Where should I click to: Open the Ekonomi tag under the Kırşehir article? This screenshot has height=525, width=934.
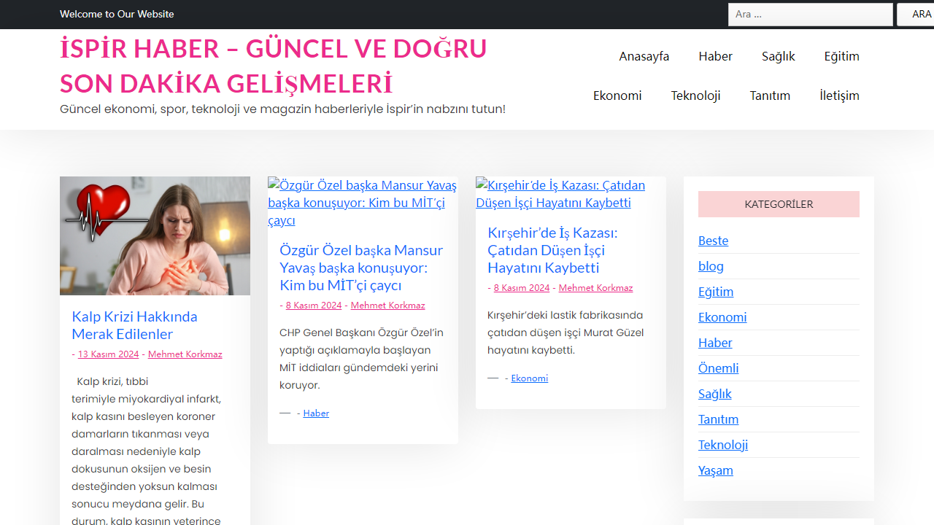[x=529, y=378]
